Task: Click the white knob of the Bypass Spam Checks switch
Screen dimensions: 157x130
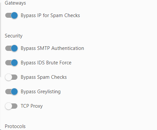Action: pyautogui.click(x=8, y=77)
